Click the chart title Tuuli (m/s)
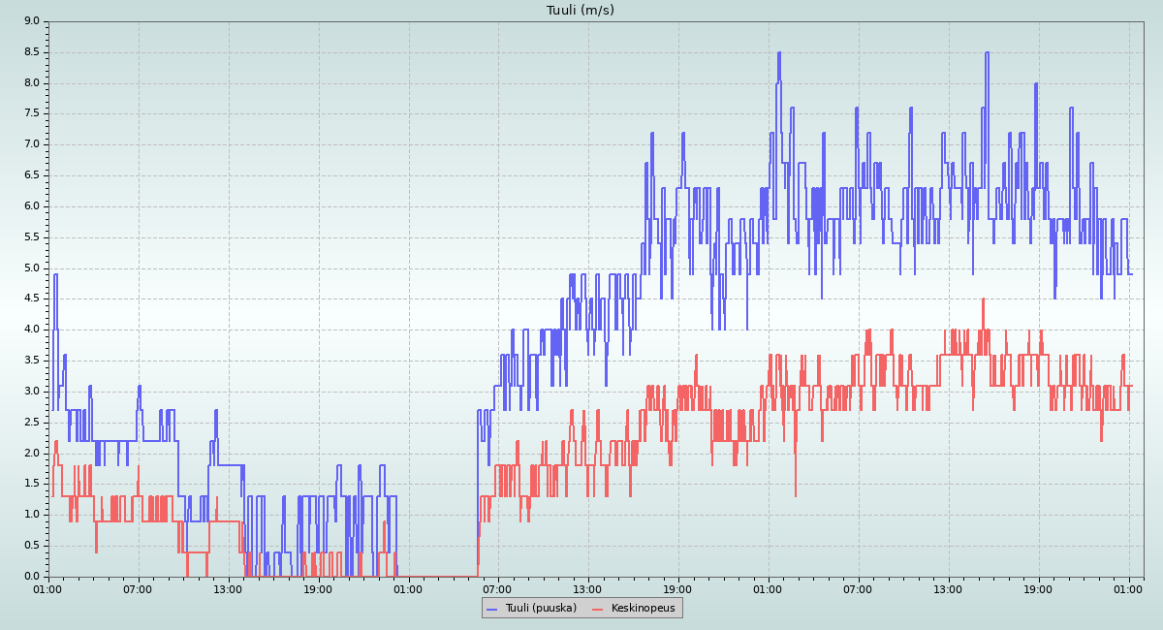 [581, 11]
